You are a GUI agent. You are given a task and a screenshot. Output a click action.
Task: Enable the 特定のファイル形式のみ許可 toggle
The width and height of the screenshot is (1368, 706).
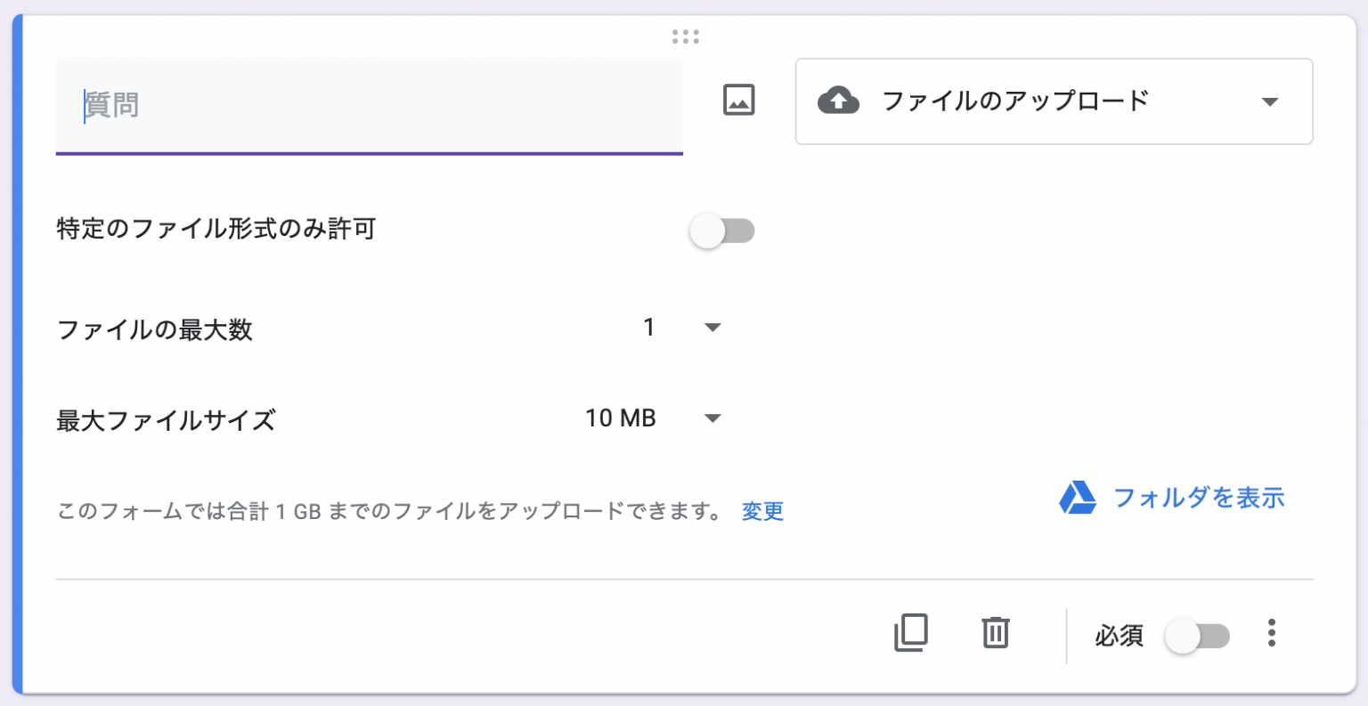(x=722, y=231)
